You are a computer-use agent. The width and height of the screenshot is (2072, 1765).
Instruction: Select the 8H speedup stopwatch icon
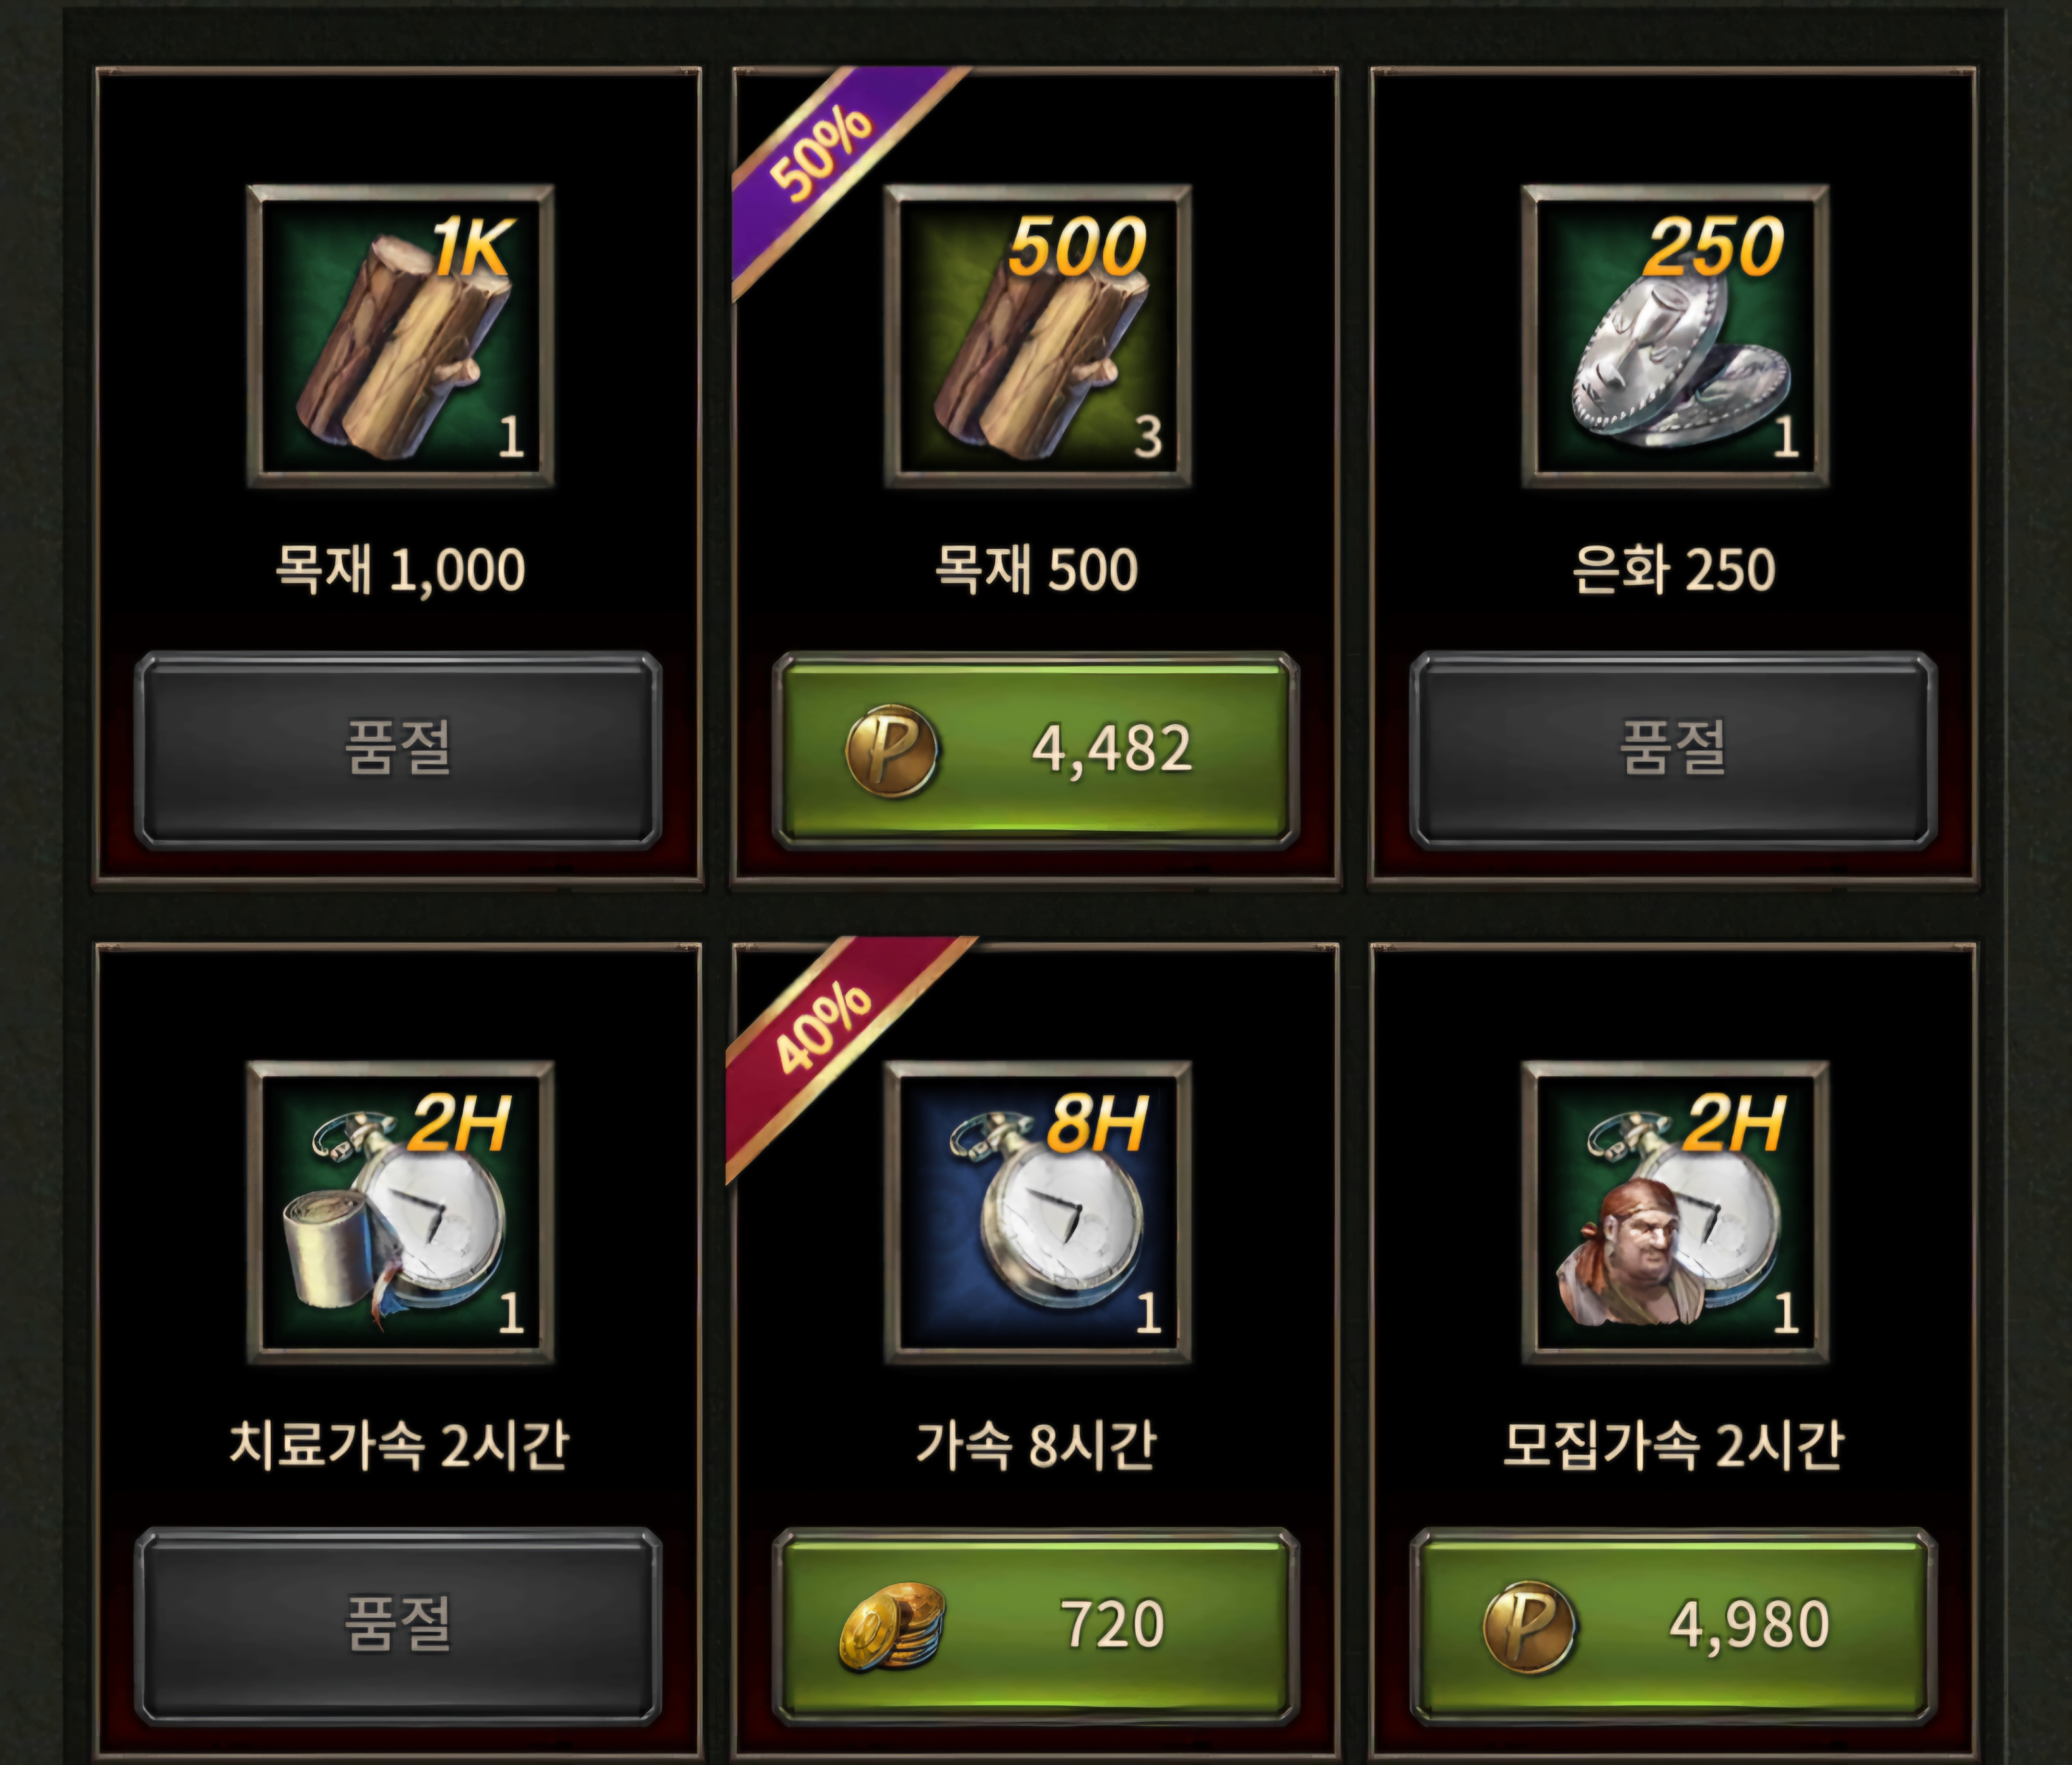pyautogui.click(x=1037, y=1212)
